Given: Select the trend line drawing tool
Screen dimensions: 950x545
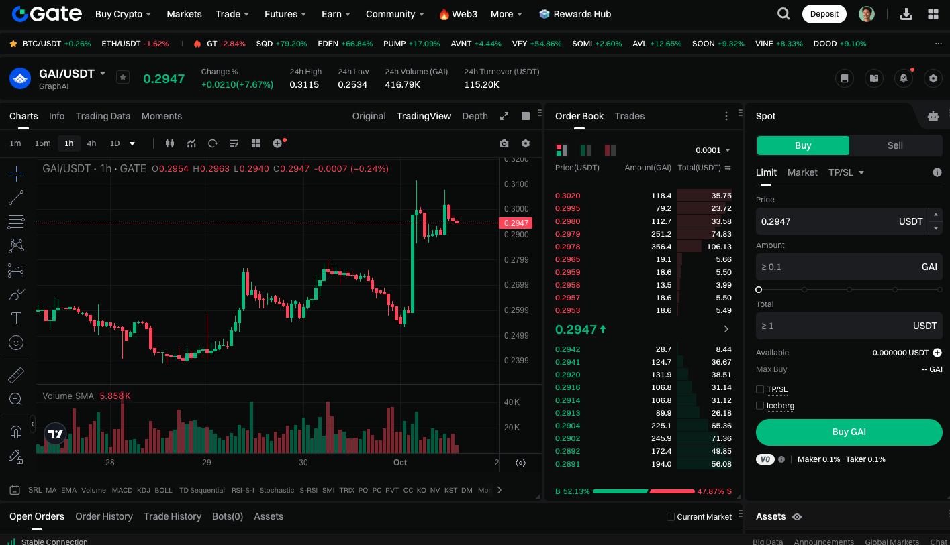Looking at the screenshot, I should point(16,198).
